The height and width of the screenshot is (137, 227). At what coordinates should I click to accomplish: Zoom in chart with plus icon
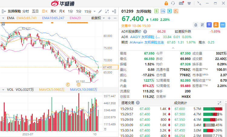(x=109, y=18)
